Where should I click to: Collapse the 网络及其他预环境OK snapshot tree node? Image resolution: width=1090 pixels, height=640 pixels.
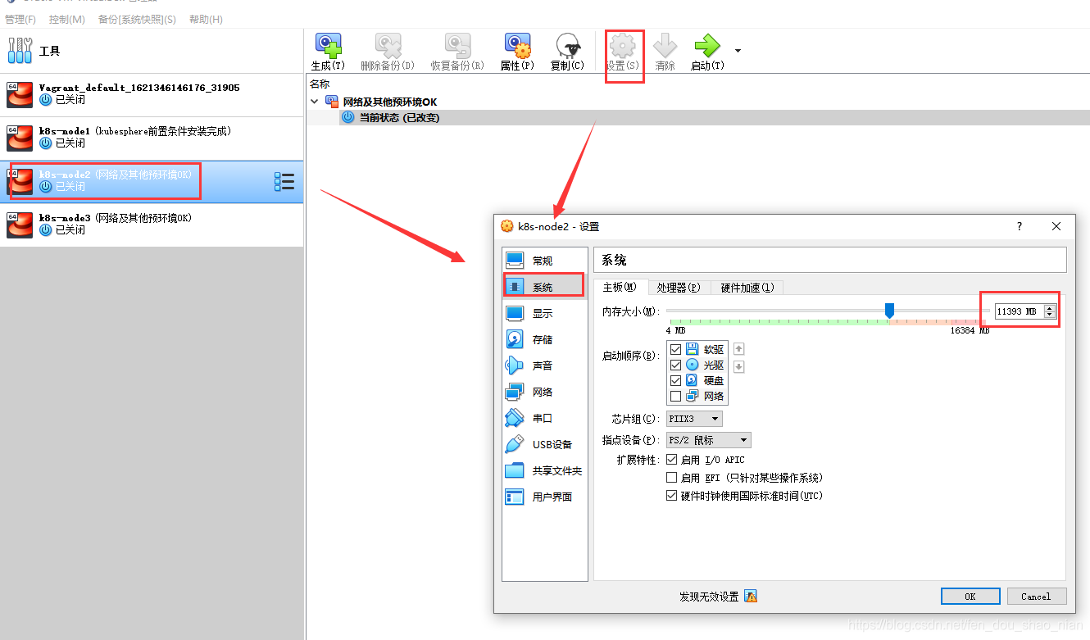pos(315,102)
